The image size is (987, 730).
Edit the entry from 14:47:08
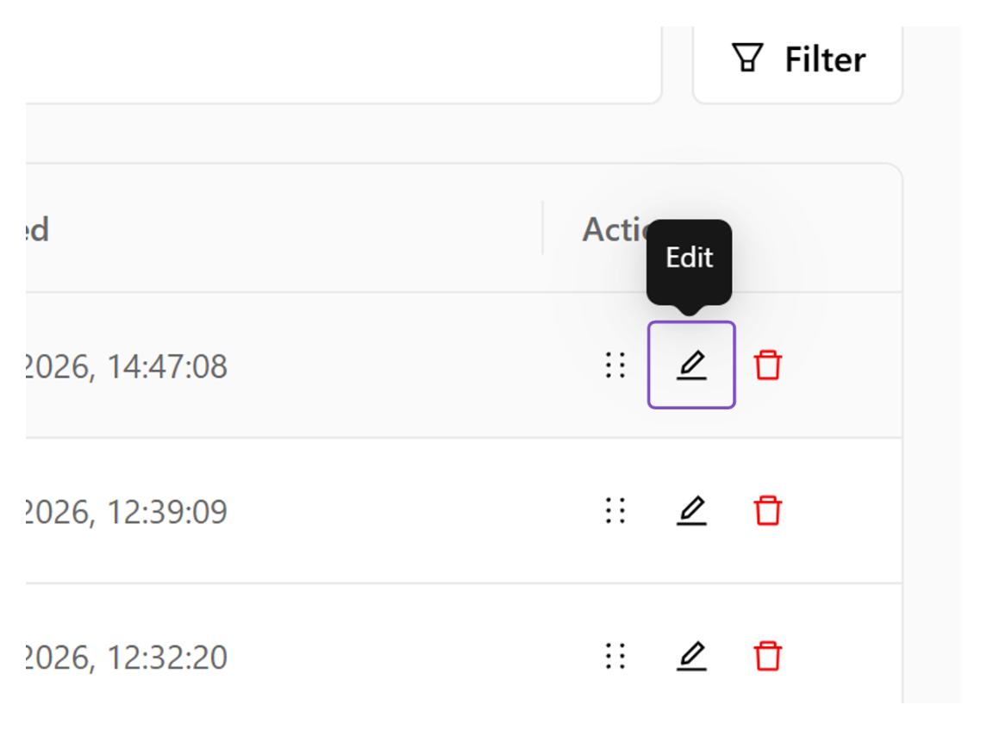pyautogui.click(x=691, y=365)
